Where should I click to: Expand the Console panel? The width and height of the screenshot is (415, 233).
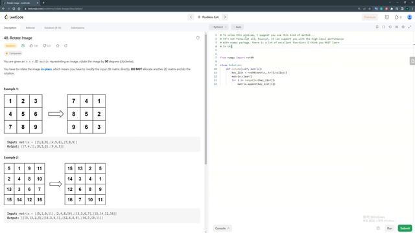222,228
